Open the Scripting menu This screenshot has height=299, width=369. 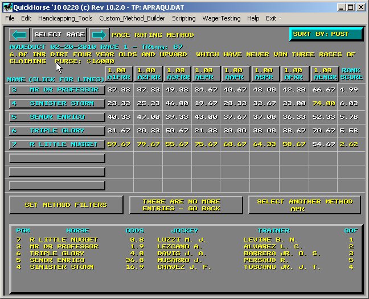(184, 18)
